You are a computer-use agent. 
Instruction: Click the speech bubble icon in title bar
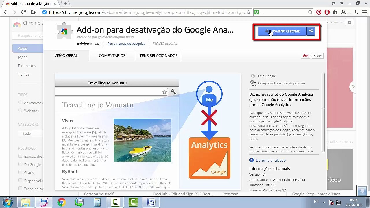click(x=334, y=3)
